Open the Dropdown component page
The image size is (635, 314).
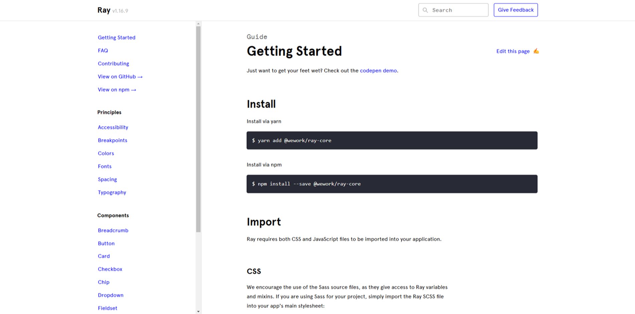[111, 295]
